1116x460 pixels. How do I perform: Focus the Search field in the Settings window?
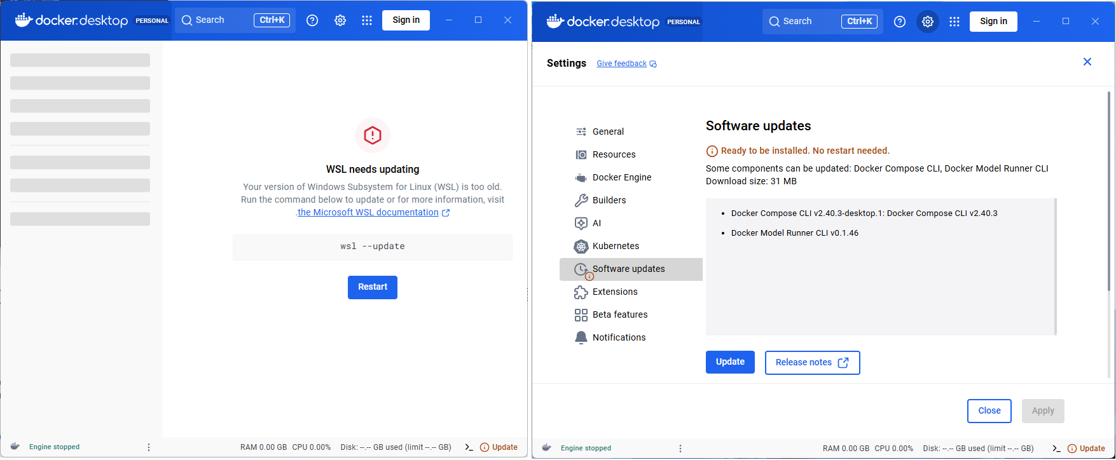(x=823, y=22)
